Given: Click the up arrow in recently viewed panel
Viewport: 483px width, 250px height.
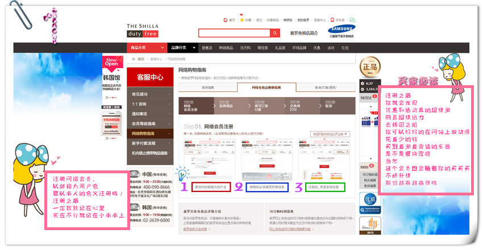Looking at the screenshot, I should coord(370,107).
